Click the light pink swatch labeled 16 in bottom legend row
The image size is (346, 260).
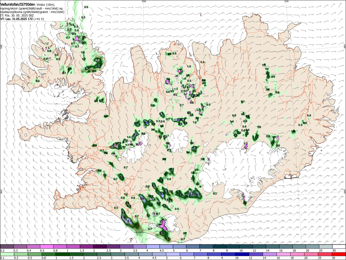pyautogui.click(x=283, y=254)
